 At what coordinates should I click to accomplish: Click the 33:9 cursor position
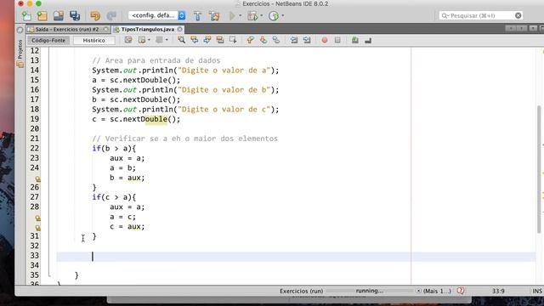click(x=498, y=291)
